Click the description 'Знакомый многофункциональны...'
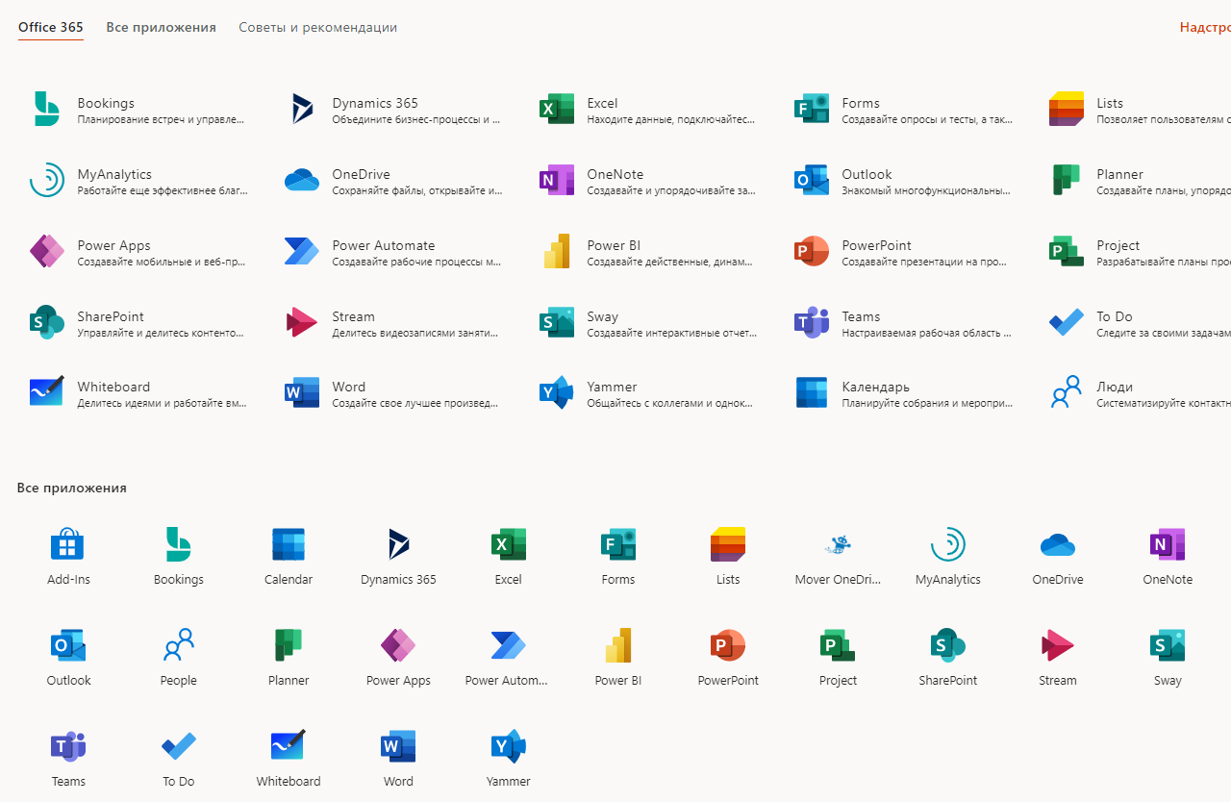The height and width of the screenshot is (802, 1231). pyautogui.click(x=926, y=191)
